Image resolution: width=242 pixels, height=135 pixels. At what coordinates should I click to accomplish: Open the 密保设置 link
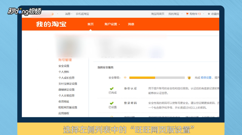(206, 78)
